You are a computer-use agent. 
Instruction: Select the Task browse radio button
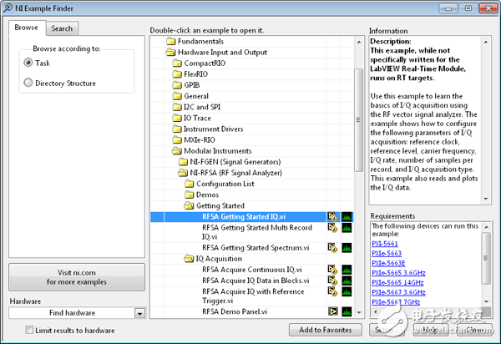29,63
